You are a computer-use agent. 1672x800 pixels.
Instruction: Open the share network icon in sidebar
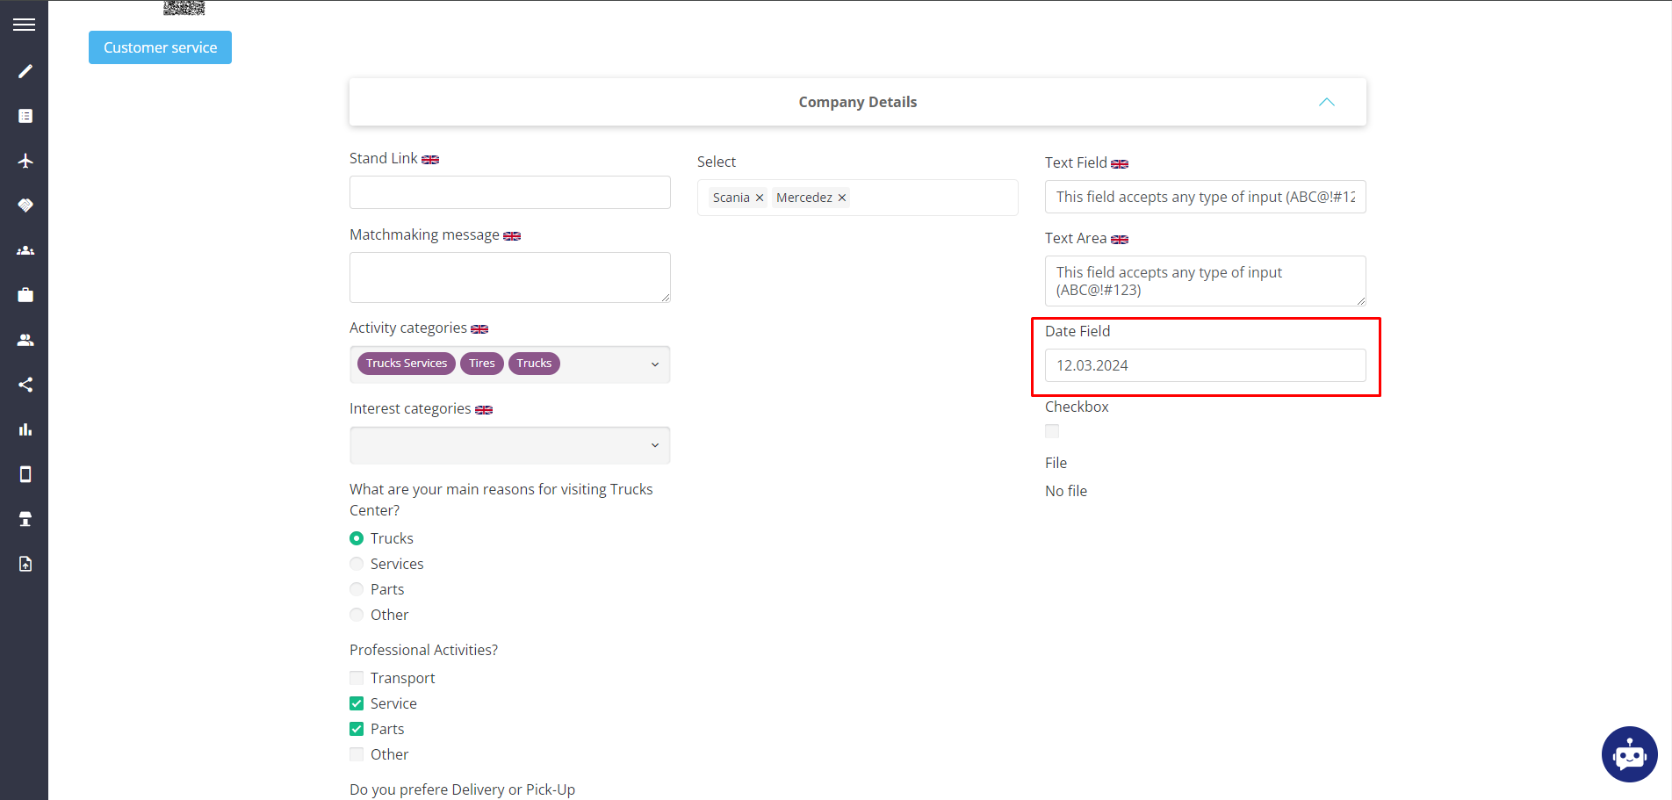pos(25,384)
